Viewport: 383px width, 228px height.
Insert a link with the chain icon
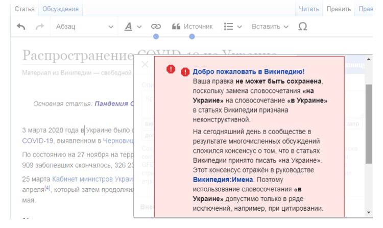(x=156, y=27)
